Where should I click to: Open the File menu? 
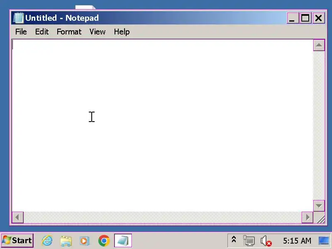coord(21,32)
